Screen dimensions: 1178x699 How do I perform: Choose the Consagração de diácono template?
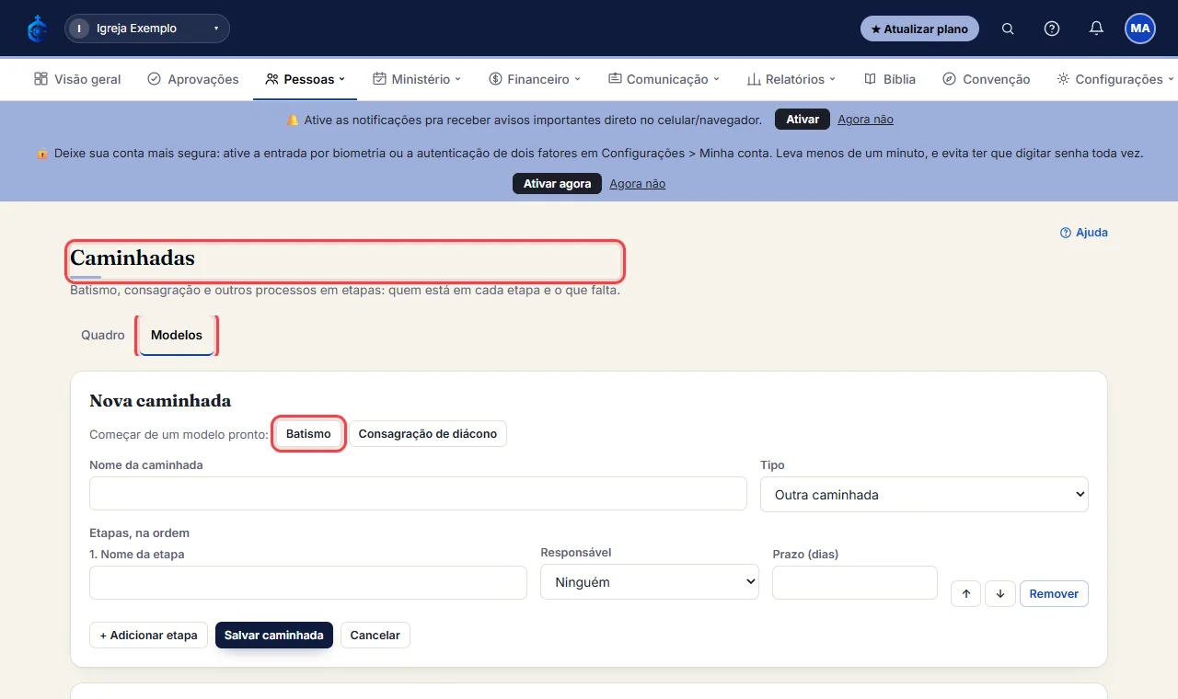428,433
